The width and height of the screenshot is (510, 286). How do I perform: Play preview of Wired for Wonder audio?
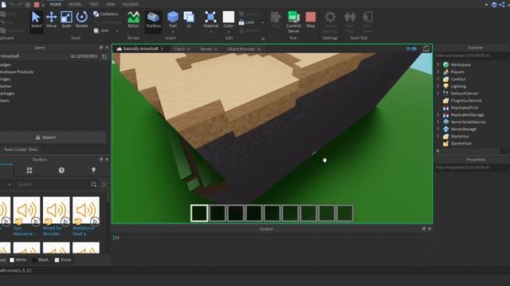click(x=65, y=222)
